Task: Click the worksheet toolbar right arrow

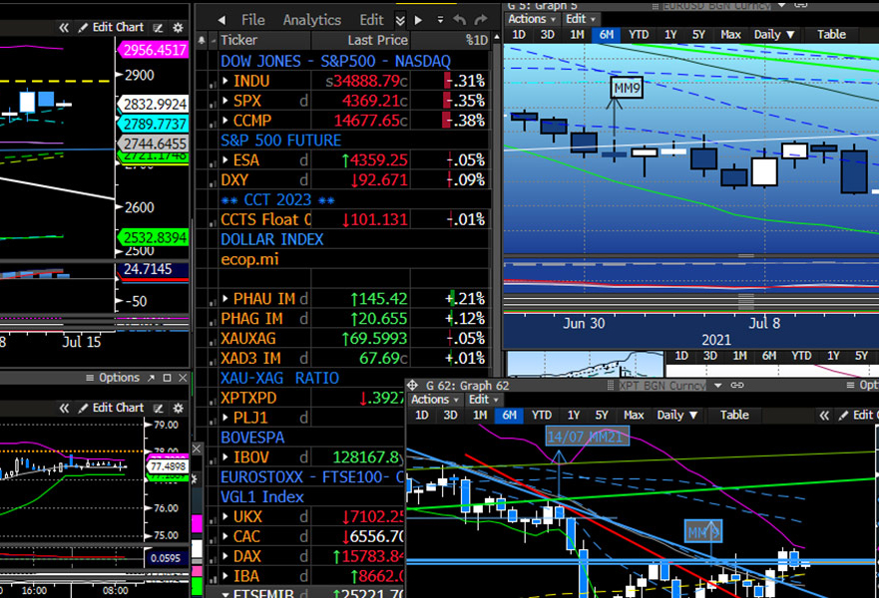Action: (418, 20)
